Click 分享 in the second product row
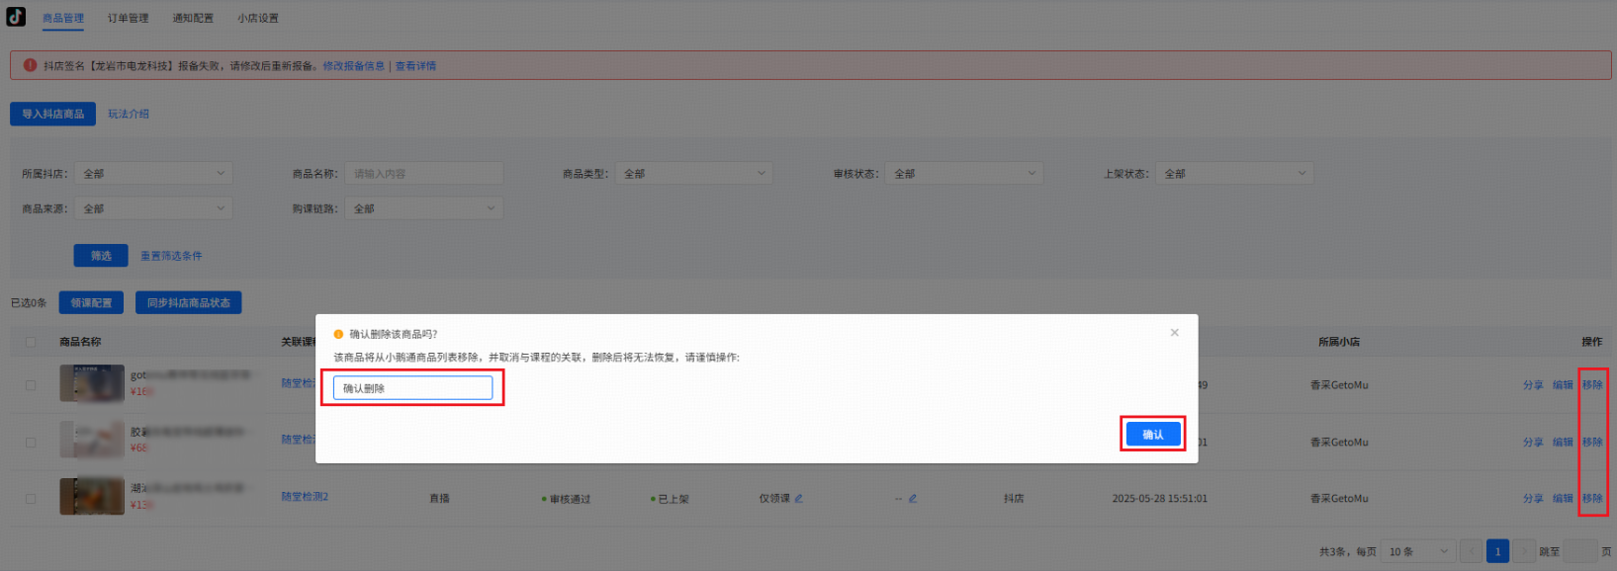 [x=1533, y=442]
